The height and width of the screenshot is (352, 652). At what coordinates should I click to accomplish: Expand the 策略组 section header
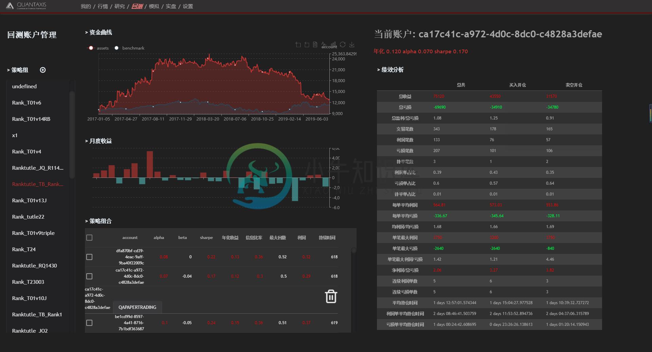pos(18,70)
